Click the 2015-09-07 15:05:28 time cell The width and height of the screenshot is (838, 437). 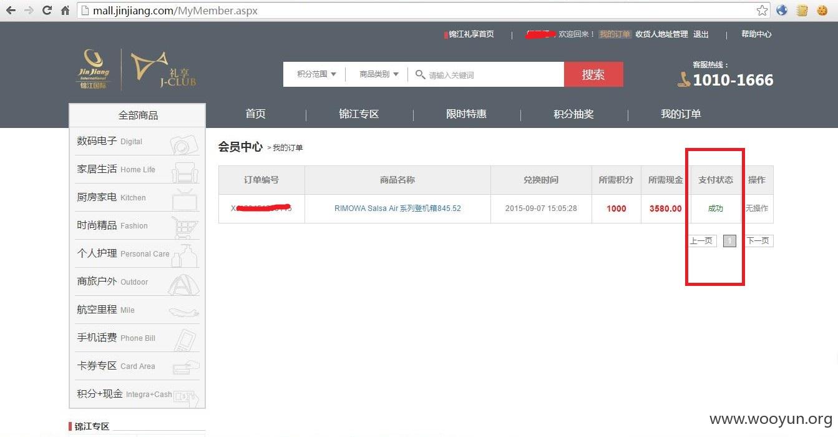click(541, 209)
